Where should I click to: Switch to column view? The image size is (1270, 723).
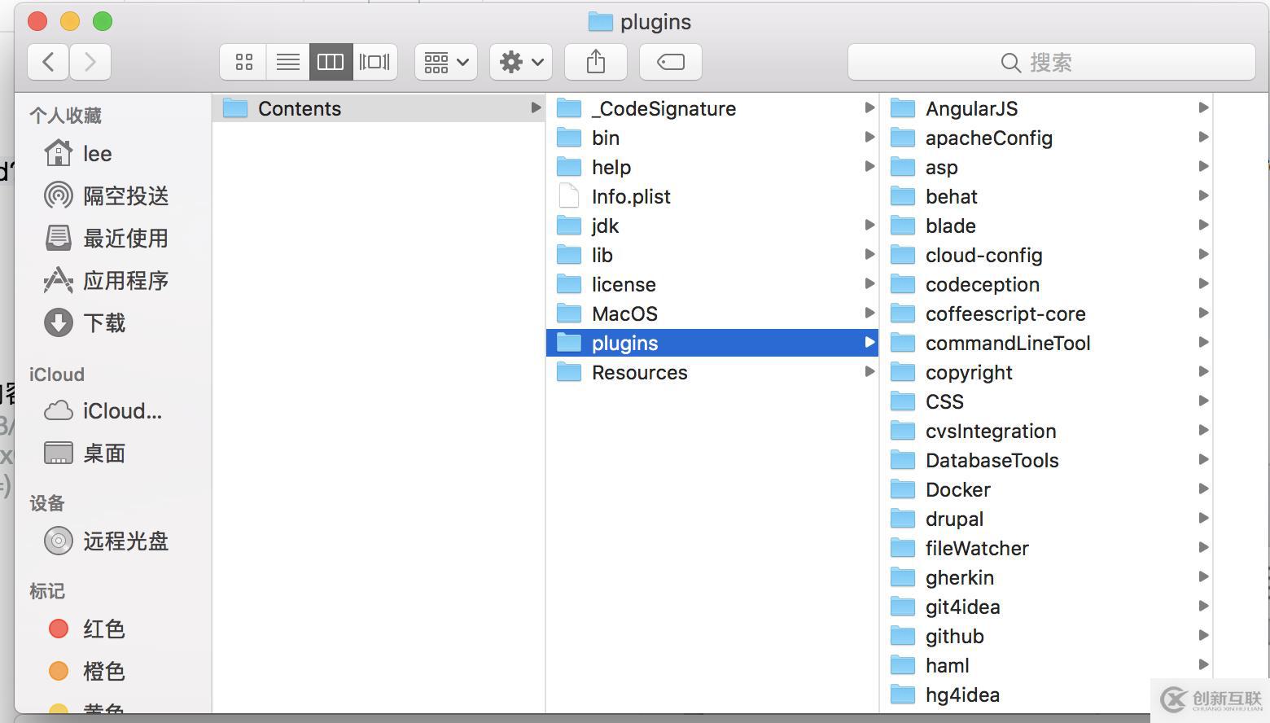pos(331,62)
